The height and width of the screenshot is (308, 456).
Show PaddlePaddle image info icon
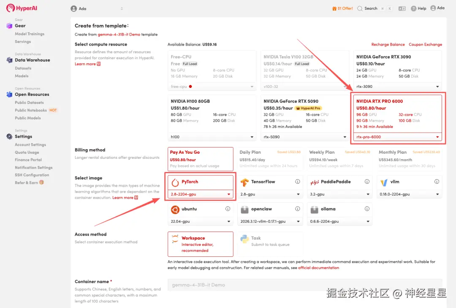coord(367,181)
